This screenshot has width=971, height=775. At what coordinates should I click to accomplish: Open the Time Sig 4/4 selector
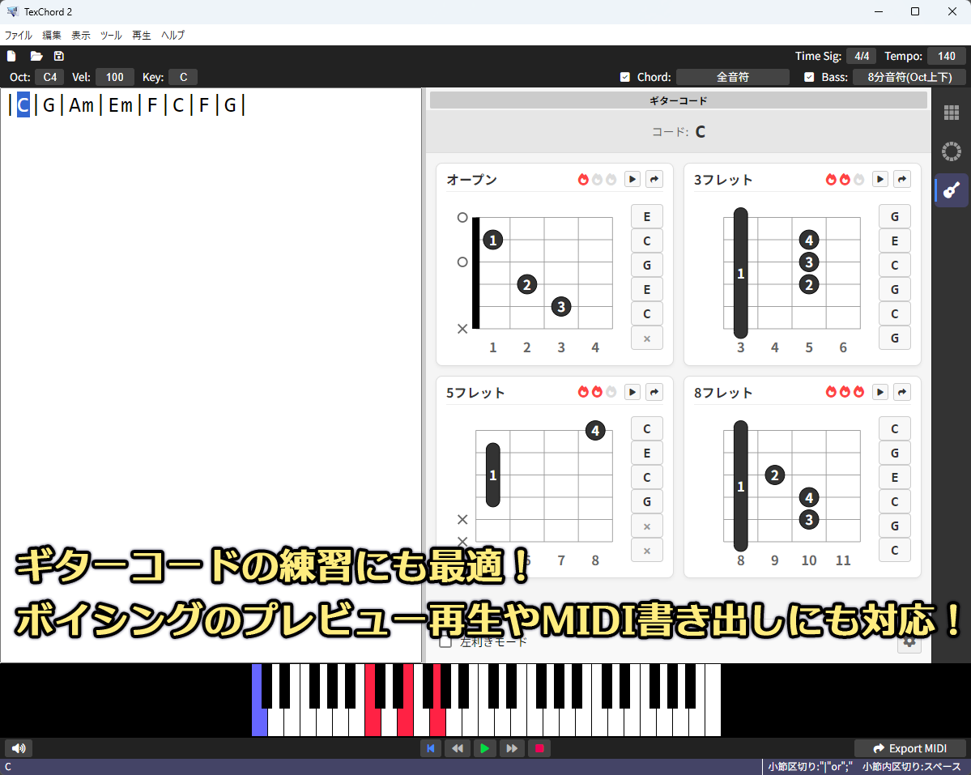point(862,57)
